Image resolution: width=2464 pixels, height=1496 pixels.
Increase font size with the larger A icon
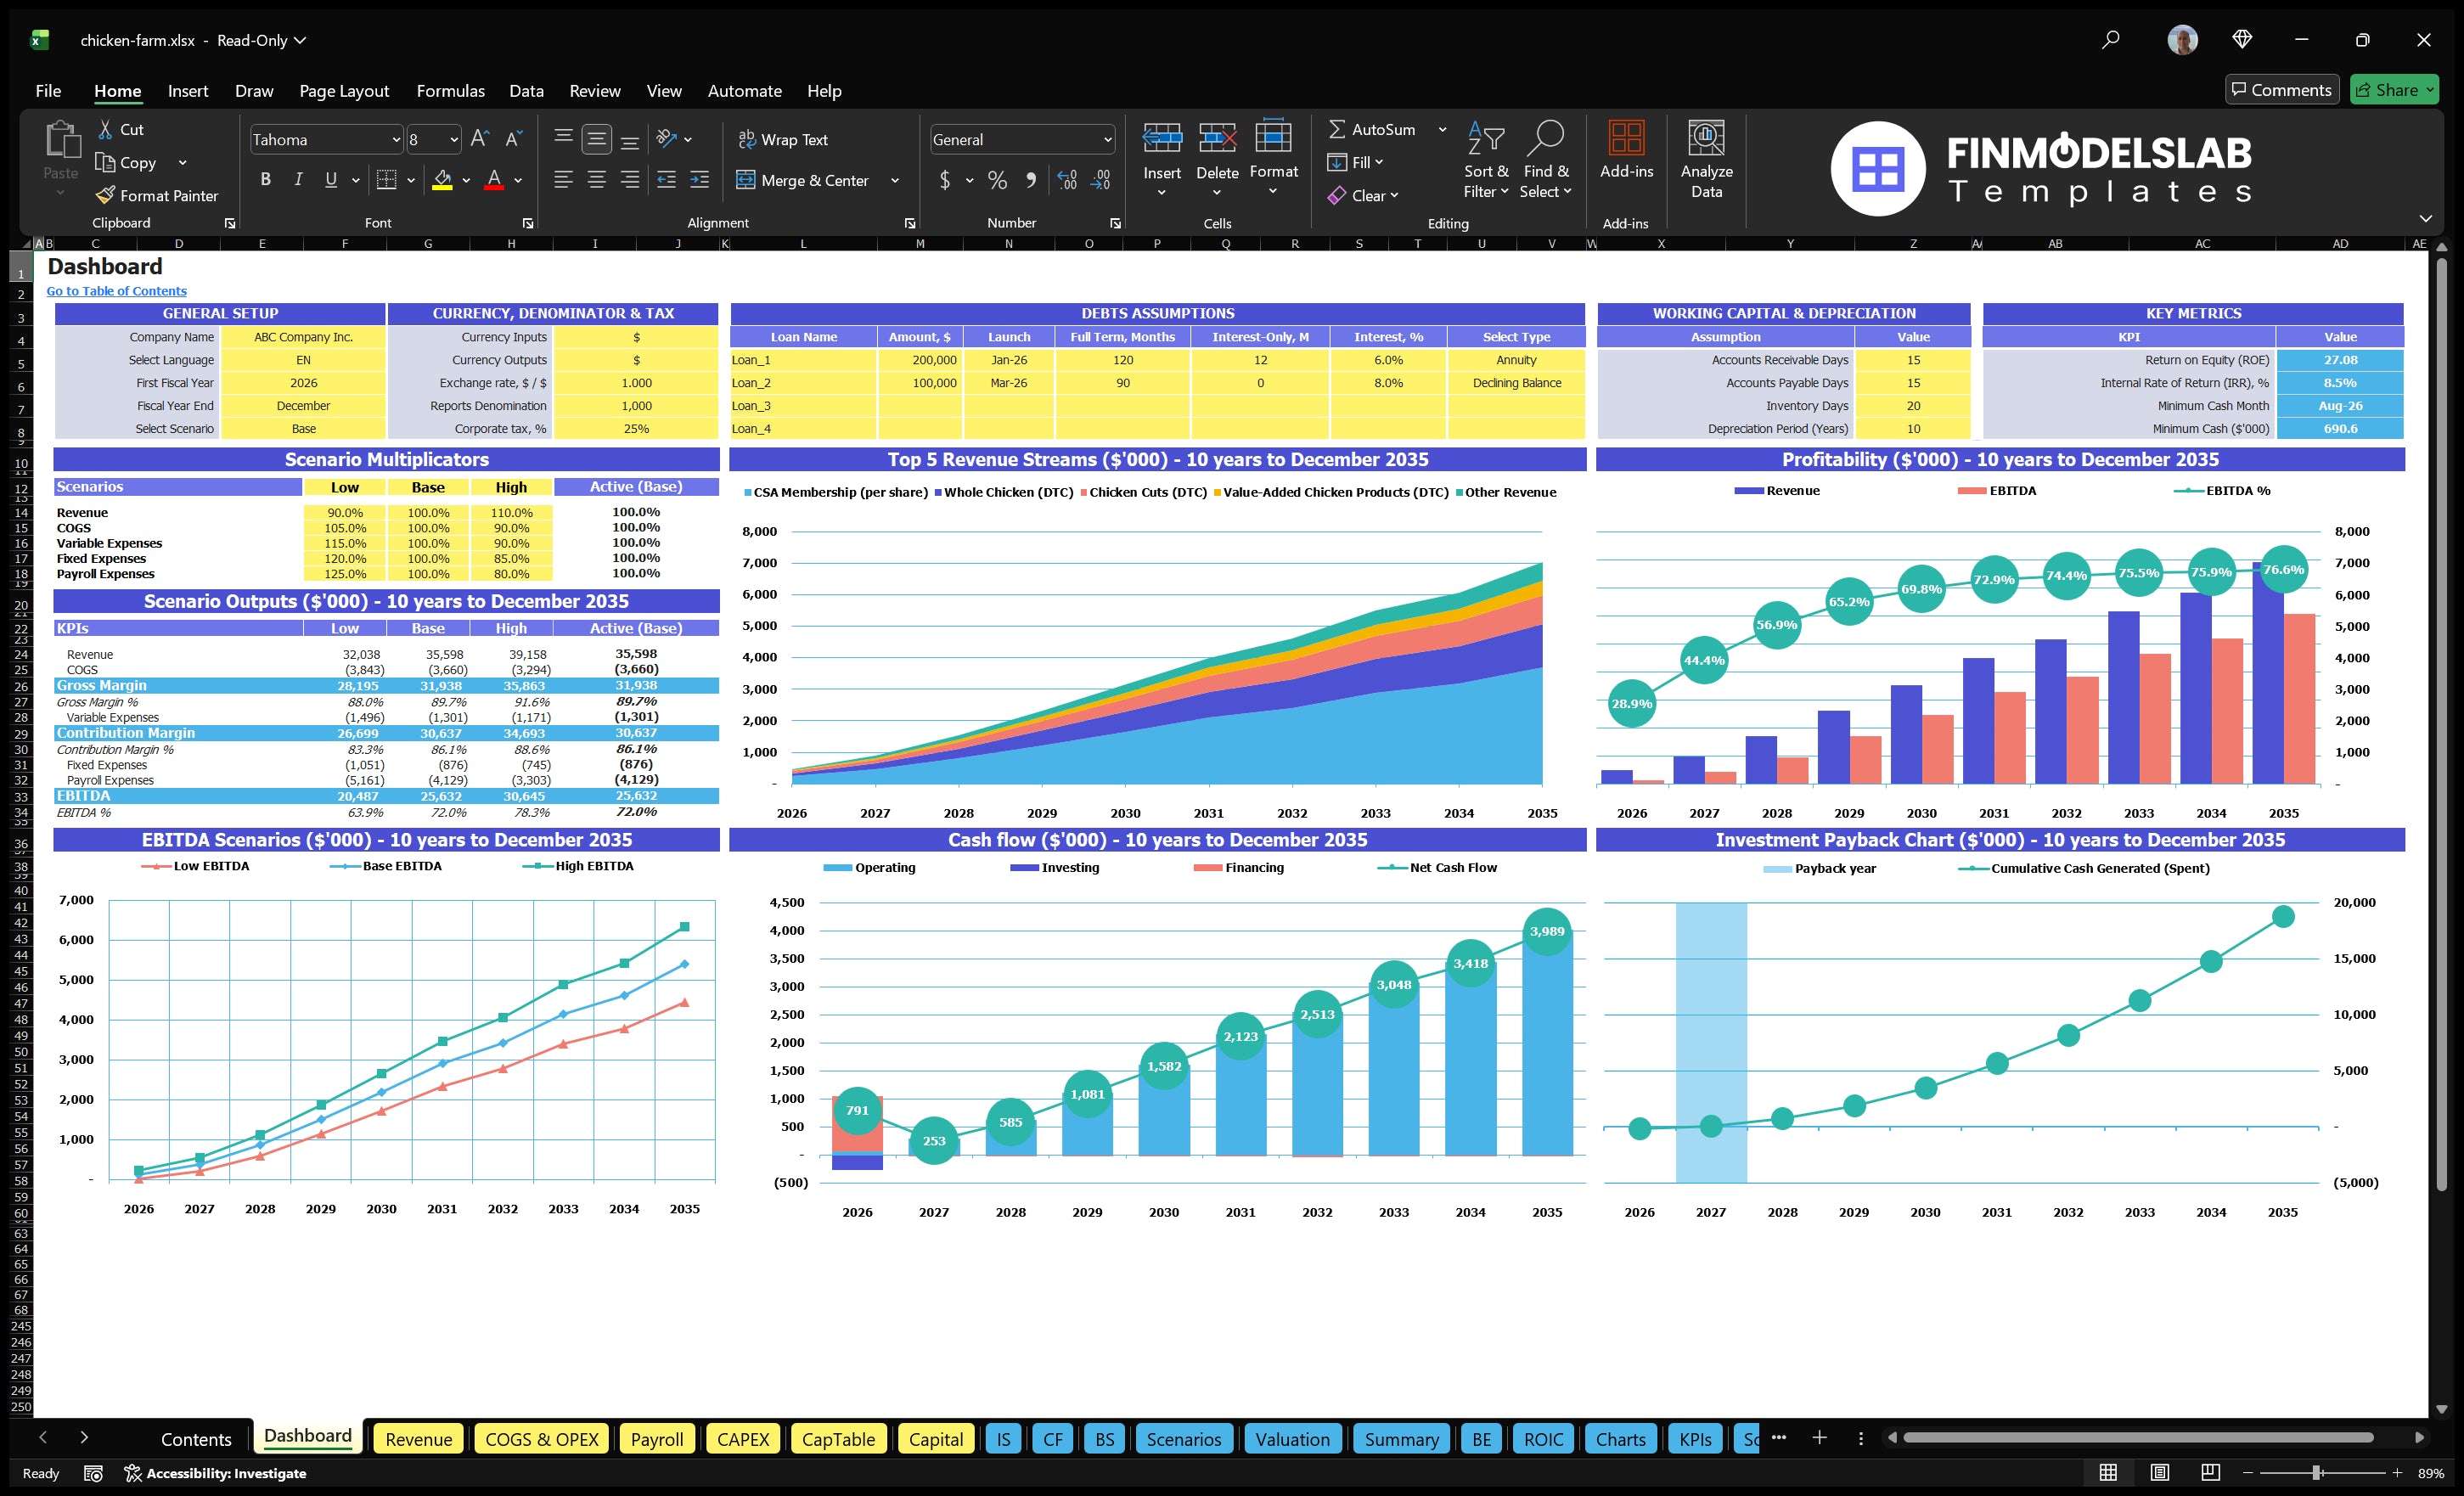480,139
